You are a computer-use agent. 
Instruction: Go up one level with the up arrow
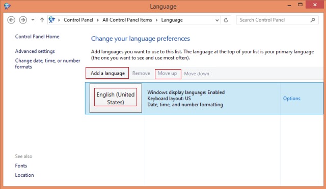tap(42, 20)
